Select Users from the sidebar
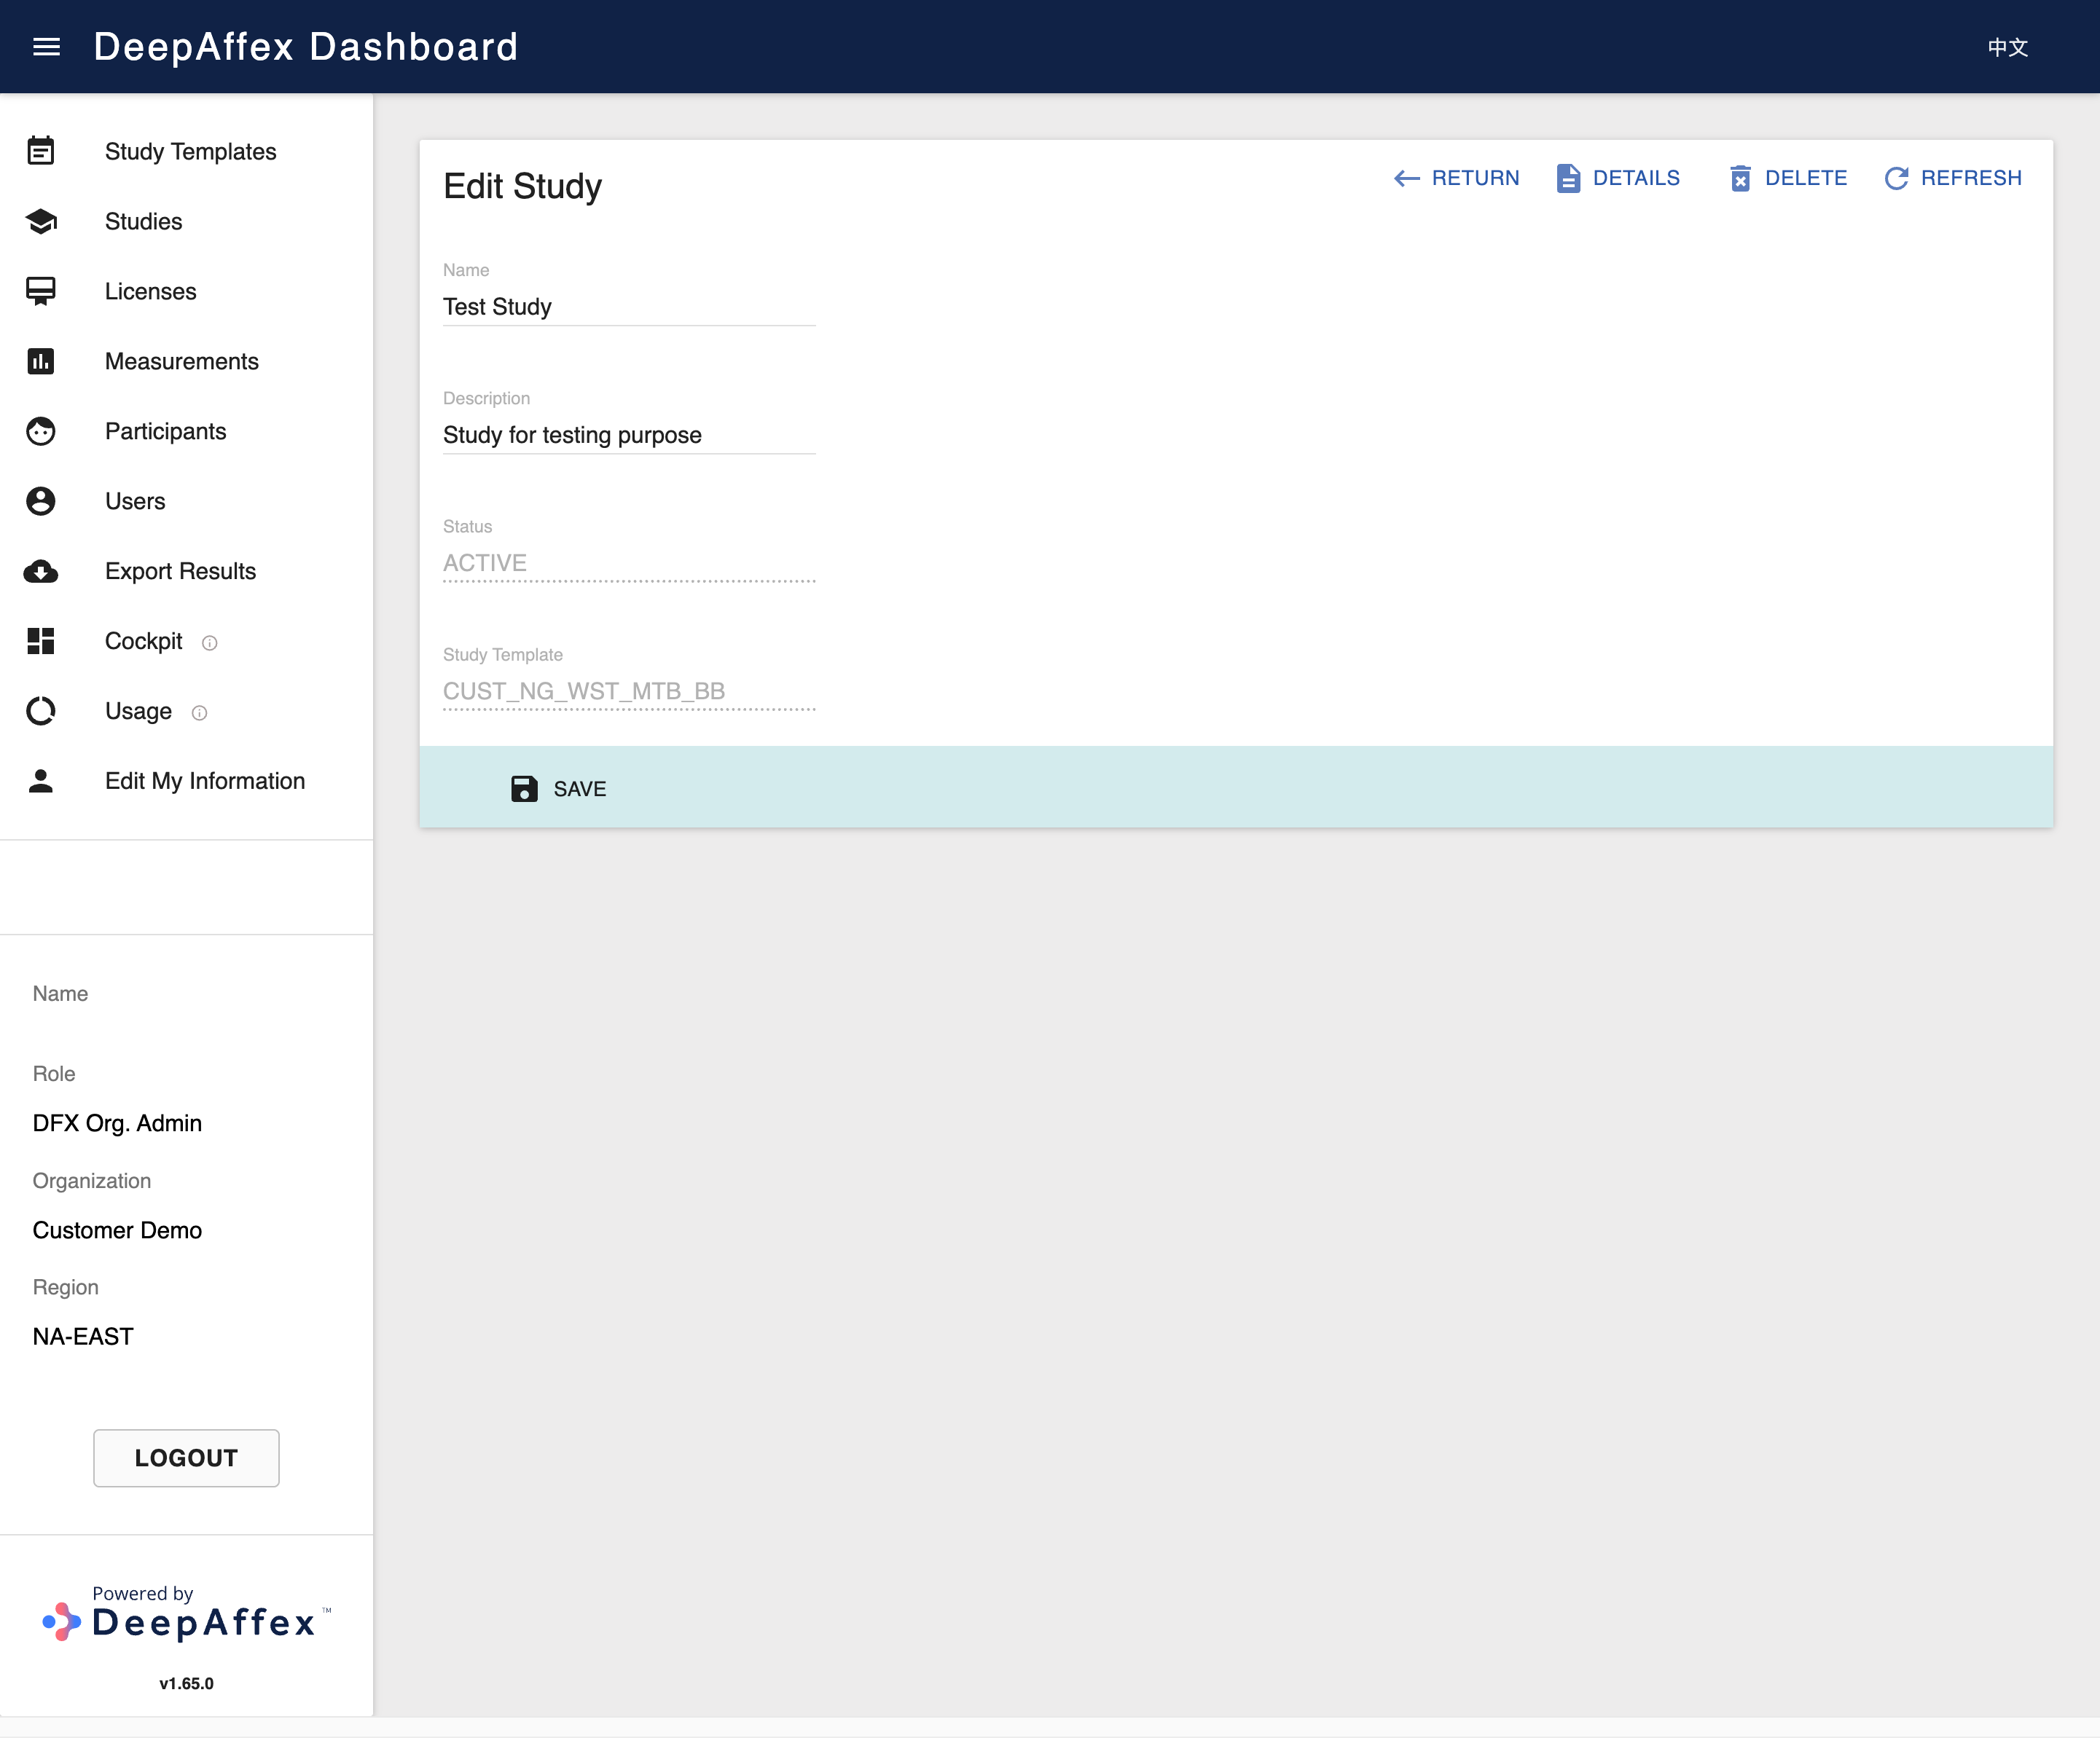The height and width of the screenshot is (1738, 2100). point(135,500)
